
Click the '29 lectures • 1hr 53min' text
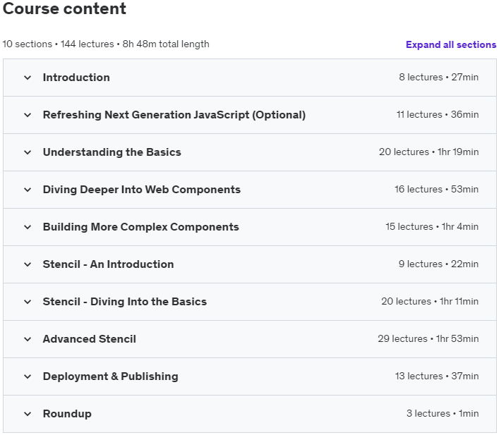[428, 338]
